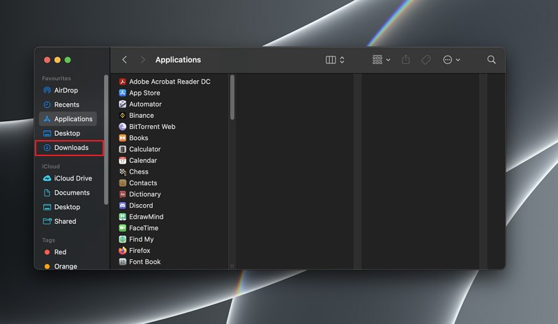Open the Search magnifier in Finder toolbar
Image resolution: width=558 pixels, height=324 pixels.
491,60
